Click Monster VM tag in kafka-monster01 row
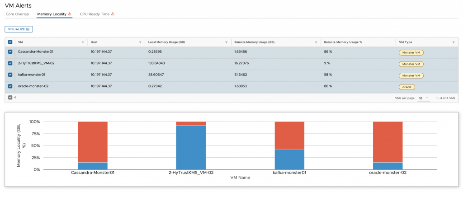463x197 pixels. coord(411,75)
